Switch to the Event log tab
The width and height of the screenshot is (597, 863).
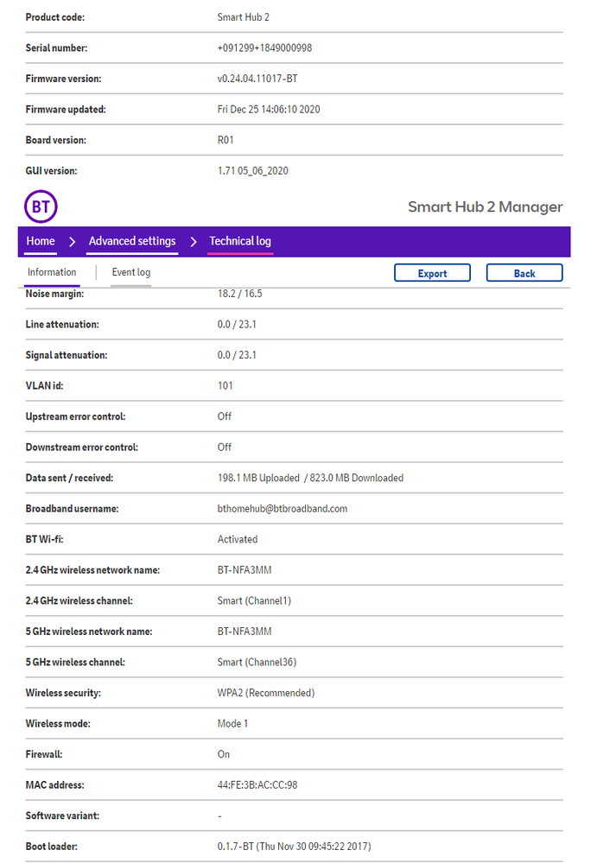tap(130, 272)
